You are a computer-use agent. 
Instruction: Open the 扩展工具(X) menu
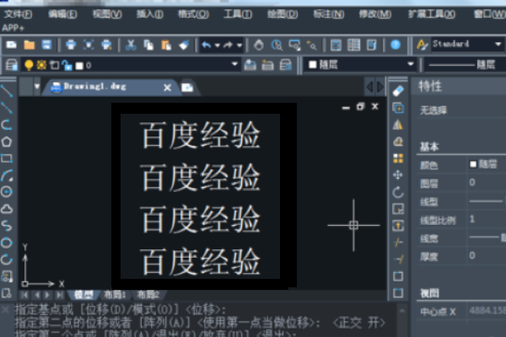coord(432,14)
